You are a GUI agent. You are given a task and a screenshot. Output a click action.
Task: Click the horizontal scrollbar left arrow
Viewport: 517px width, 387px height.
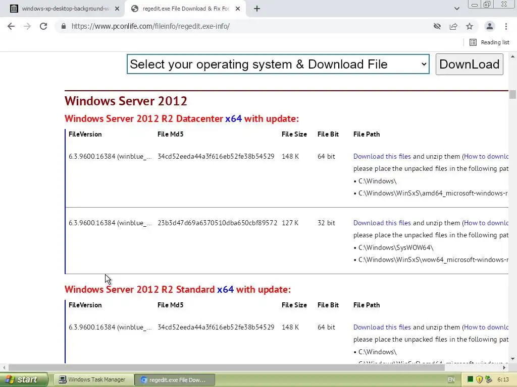4,367
